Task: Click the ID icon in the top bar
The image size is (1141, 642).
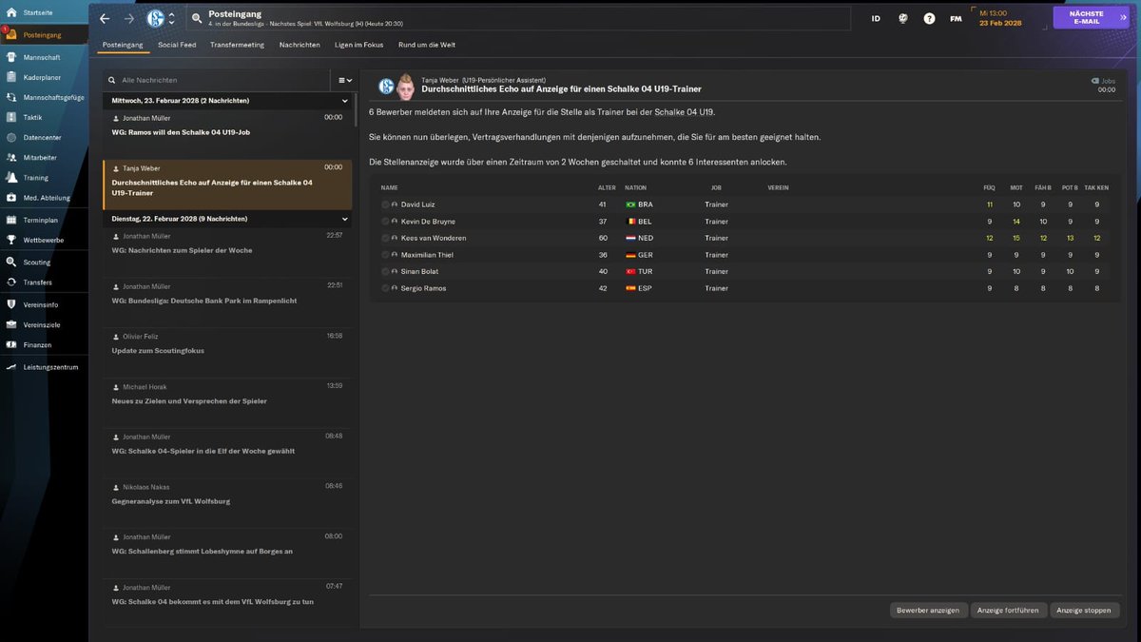Action: [x=876, y=19]
